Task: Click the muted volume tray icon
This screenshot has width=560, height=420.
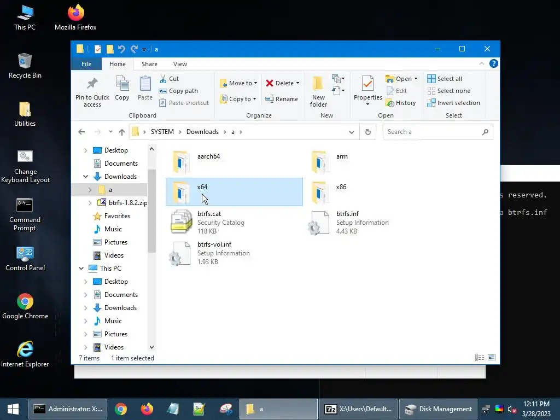Action: [512, 409]
